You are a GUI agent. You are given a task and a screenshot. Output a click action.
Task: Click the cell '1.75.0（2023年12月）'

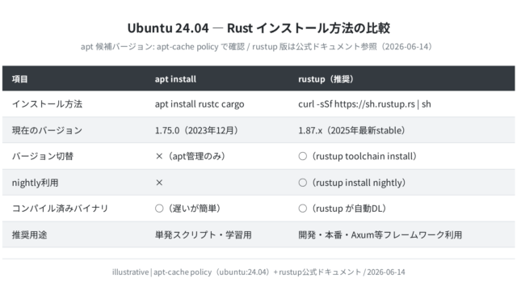(197, 130)
